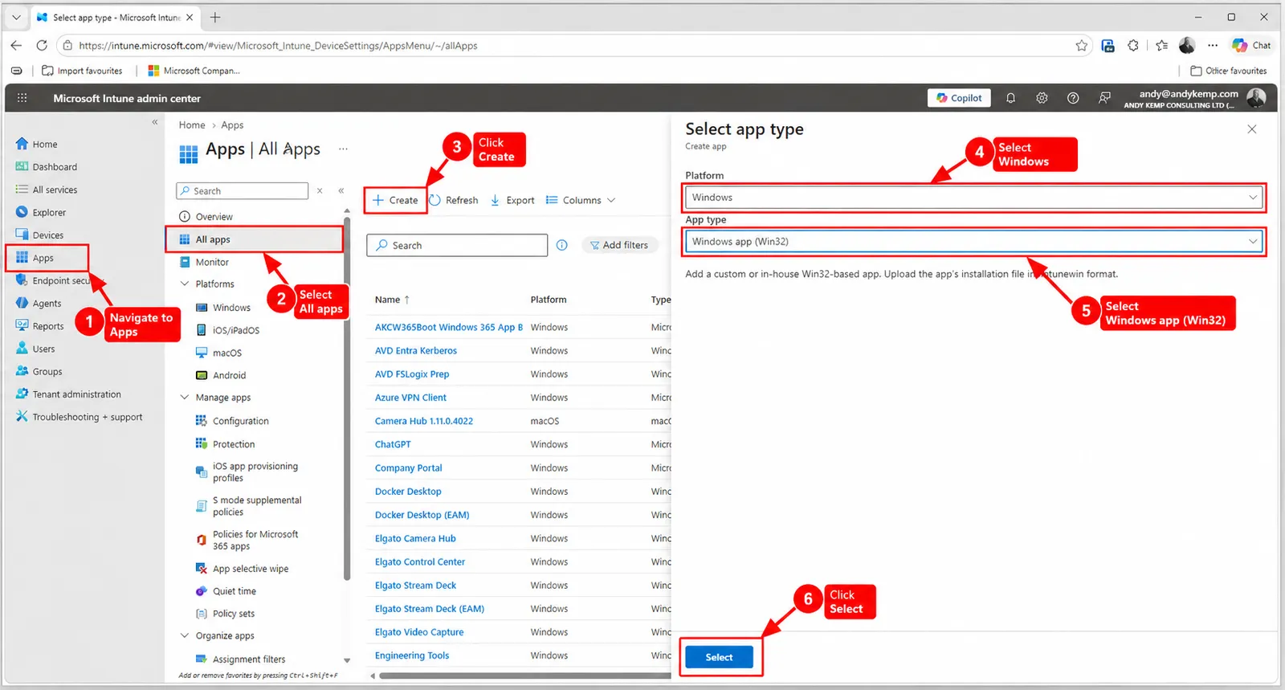Go back with the browser back arrow

pos(16,46)
